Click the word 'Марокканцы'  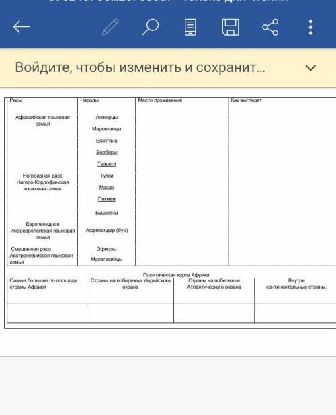107,129
